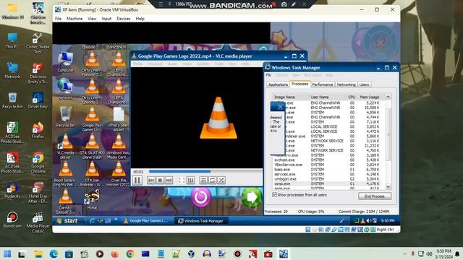
Task: Open Windows 11 Start button
Action: (8, 253)
